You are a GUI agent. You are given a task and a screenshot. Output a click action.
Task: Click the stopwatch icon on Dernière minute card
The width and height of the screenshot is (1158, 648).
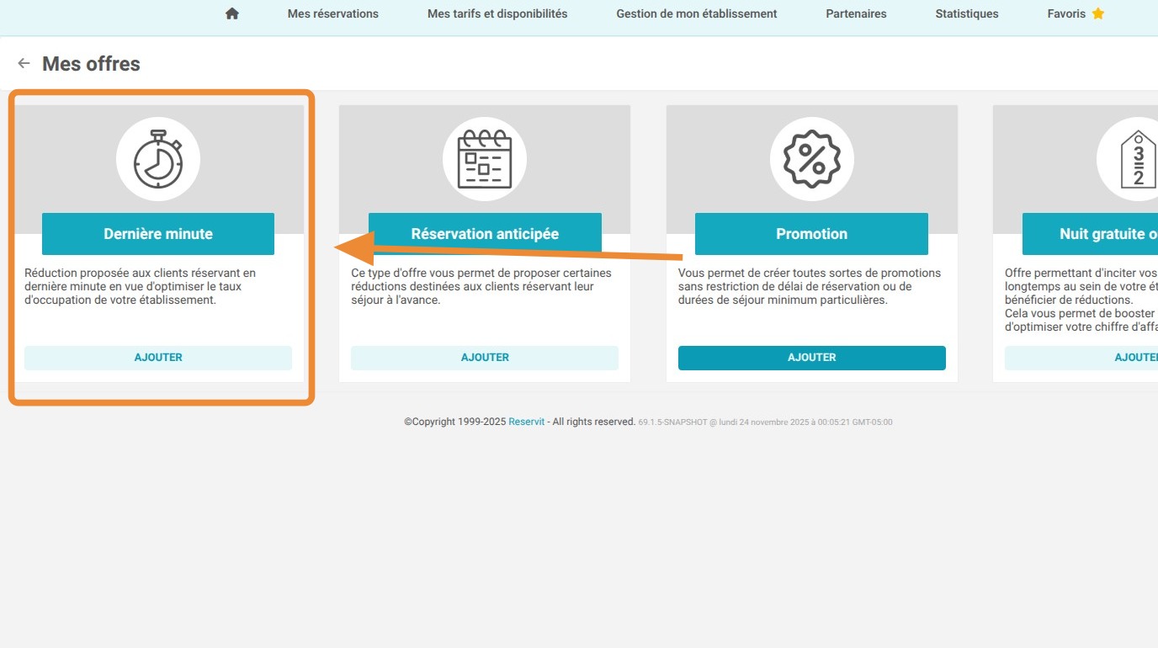(158, 159)
